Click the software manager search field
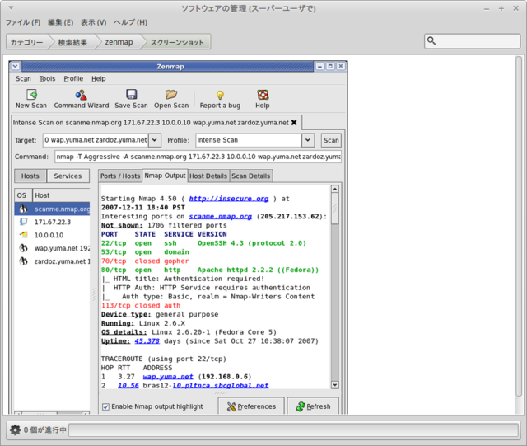 pos(473,41)
